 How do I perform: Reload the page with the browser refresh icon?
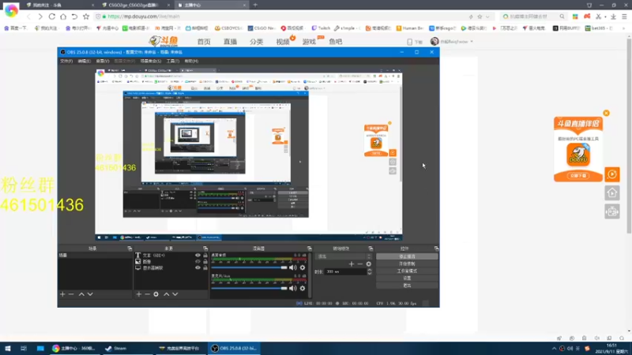[52, 17]
